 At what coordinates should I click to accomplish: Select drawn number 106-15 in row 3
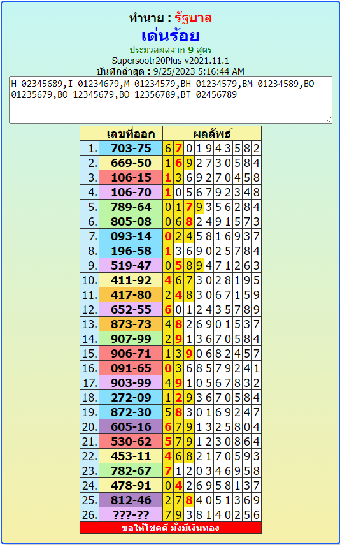[131, 178]
